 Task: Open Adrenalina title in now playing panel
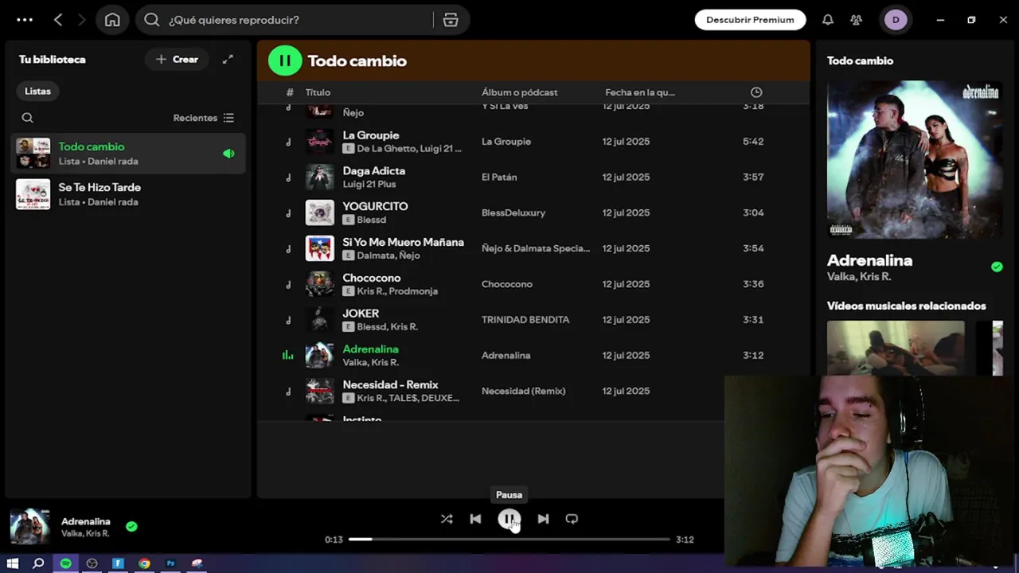pos(869,260)
